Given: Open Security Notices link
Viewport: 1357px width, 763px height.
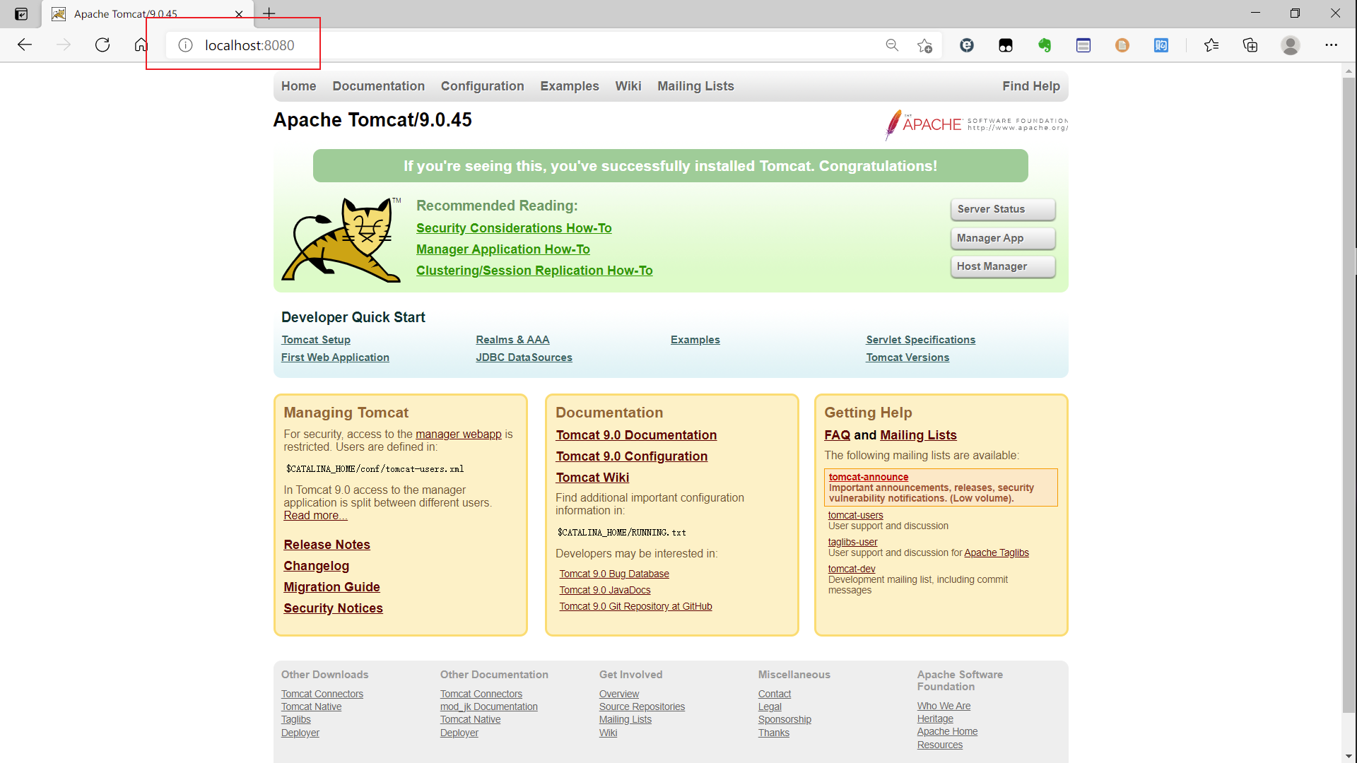Looking at the screenshot, I should [333, 608].
